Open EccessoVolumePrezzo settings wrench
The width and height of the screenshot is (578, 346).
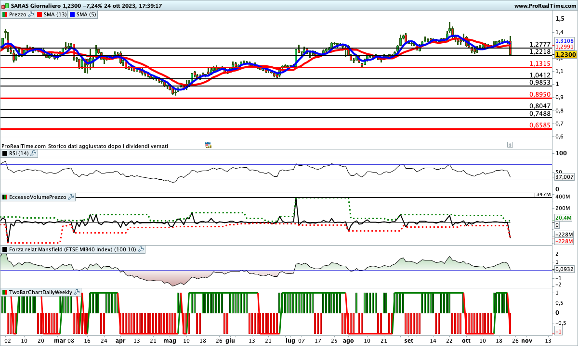[x=71, y=197]
